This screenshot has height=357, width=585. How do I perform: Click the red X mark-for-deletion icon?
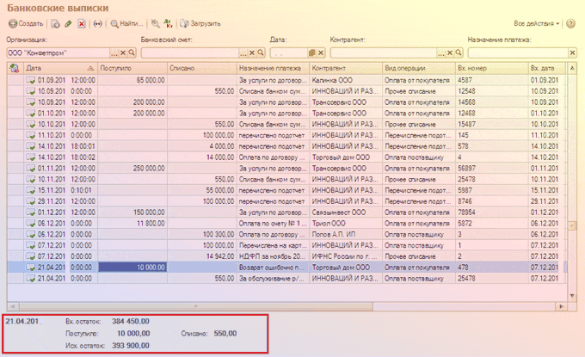point(82,24)
